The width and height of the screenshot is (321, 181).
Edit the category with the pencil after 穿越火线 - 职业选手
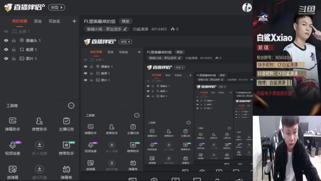(x=125, y=29)
